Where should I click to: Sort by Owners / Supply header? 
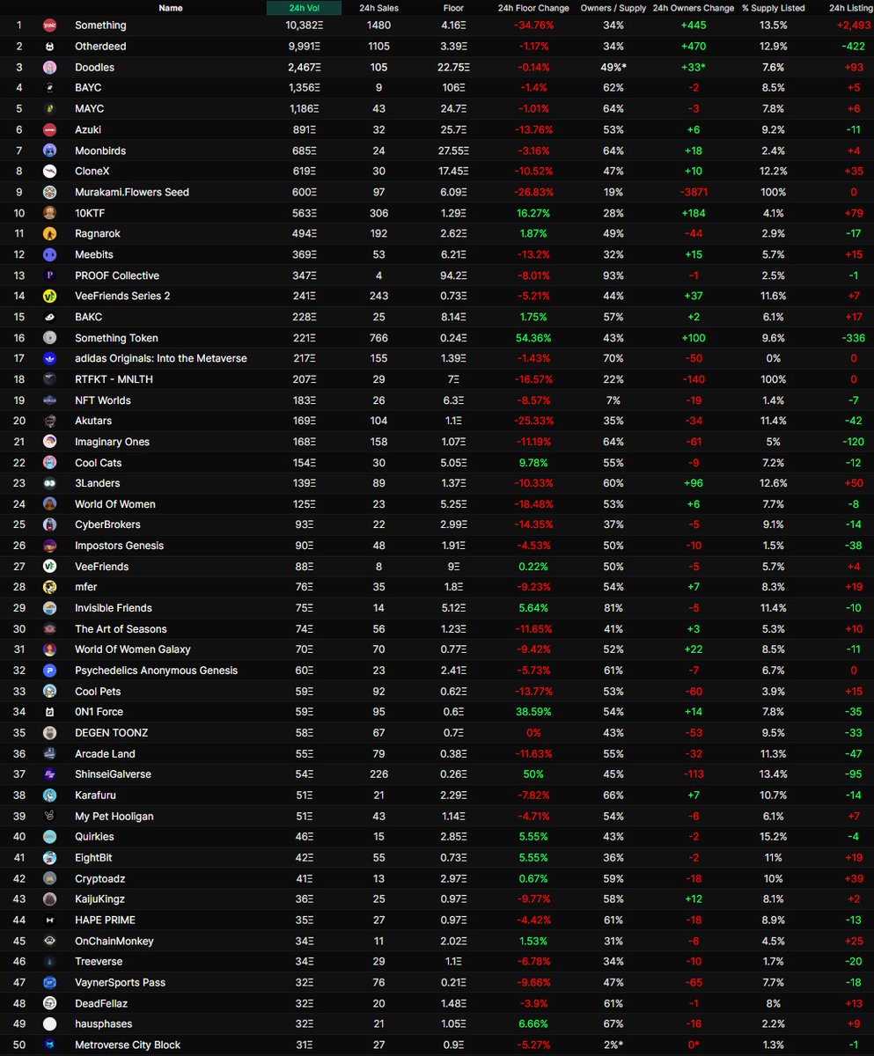click(x=613, y=8)
